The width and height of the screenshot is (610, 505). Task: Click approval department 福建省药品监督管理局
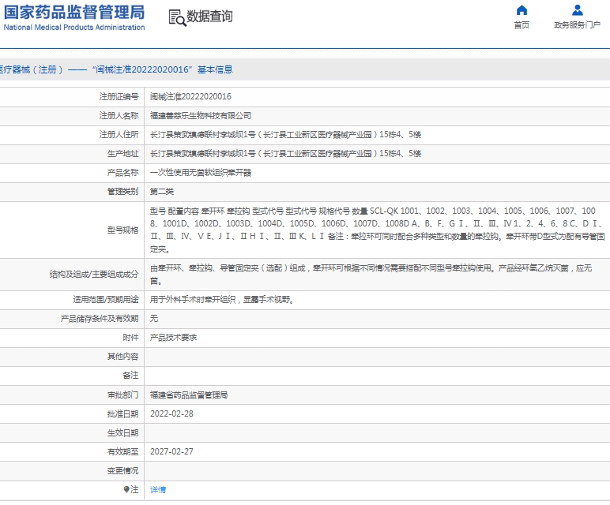[189, 395]
